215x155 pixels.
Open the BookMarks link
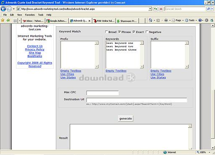tap(35, 56)
